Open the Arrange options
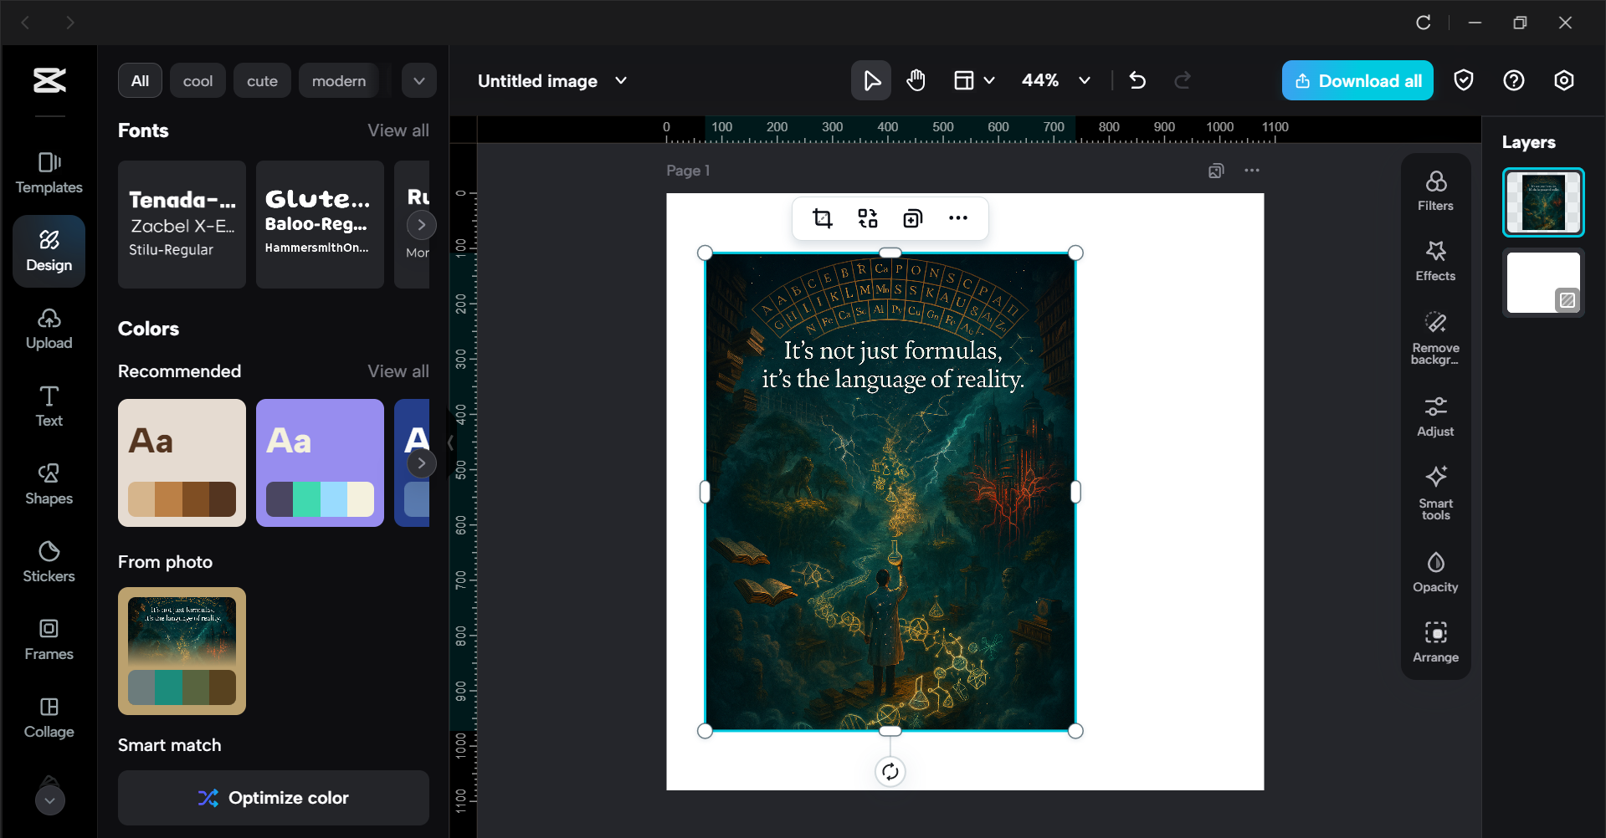Image resolution: width=1606 pixels, height=838 pixels. click(1435, 641)
